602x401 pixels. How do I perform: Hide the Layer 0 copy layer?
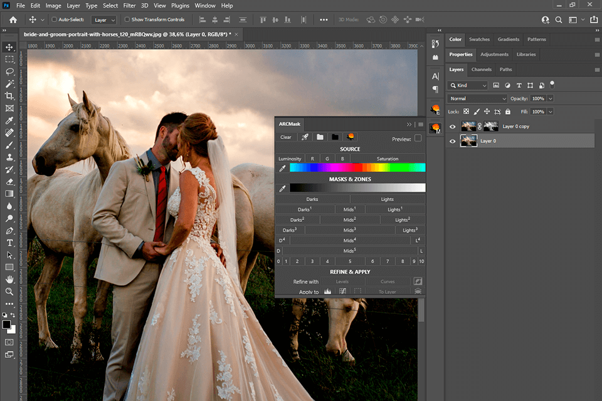pos(453,127)
